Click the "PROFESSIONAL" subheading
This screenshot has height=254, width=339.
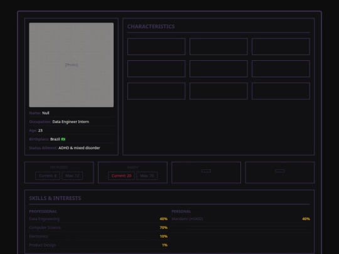coord(43,211)
